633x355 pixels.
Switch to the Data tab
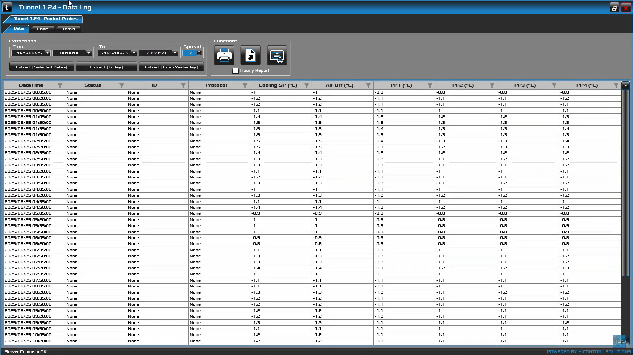[x=18, y=29]
